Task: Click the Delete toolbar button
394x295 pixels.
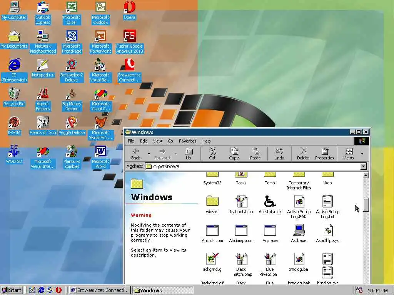Action: coord(303,154)
